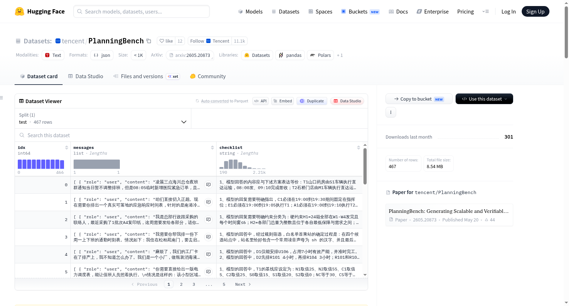This screenshot has height=306, width=569.
Task: Open Data Studio from viewer header
Action: point(347,101)
